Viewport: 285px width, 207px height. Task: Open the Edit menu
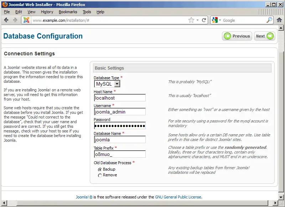coord(19,12)
